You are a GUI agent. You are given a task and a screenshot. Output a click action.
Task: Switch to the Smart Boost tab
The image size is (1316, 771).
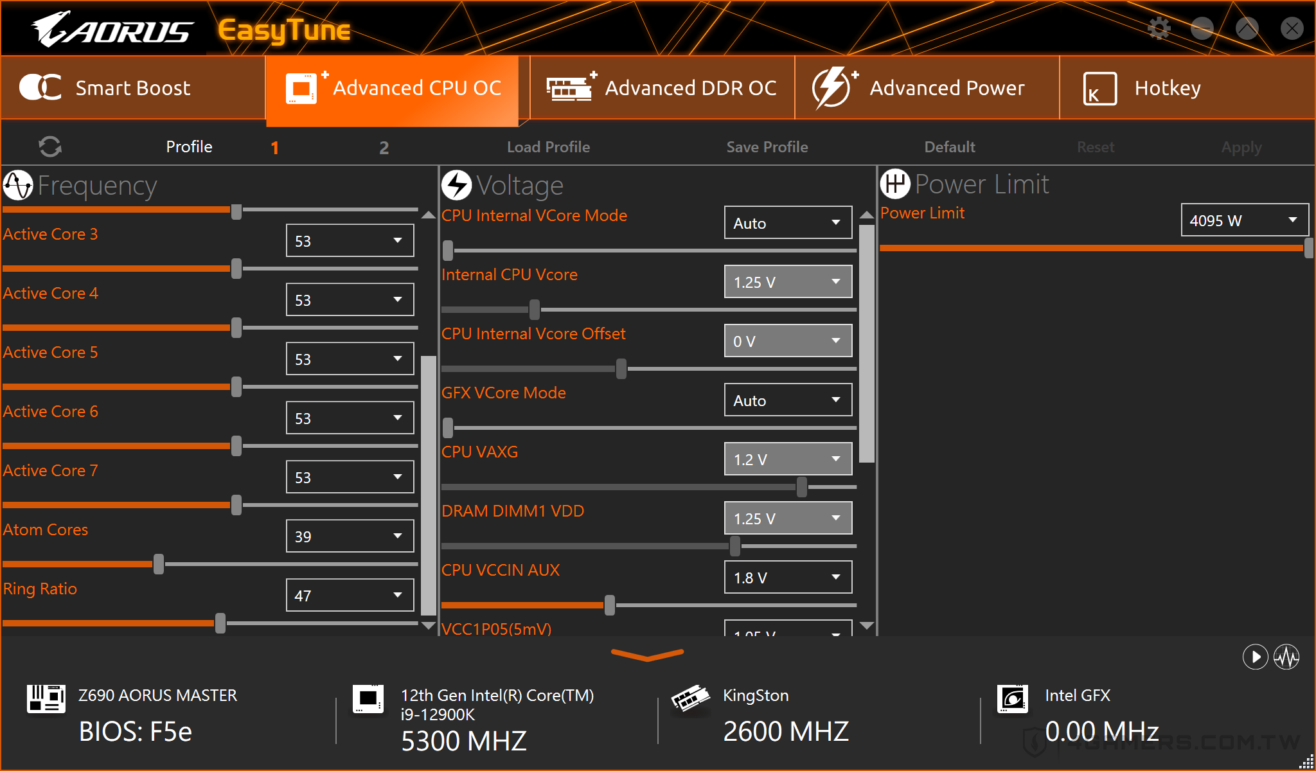[x=133, y=87]
